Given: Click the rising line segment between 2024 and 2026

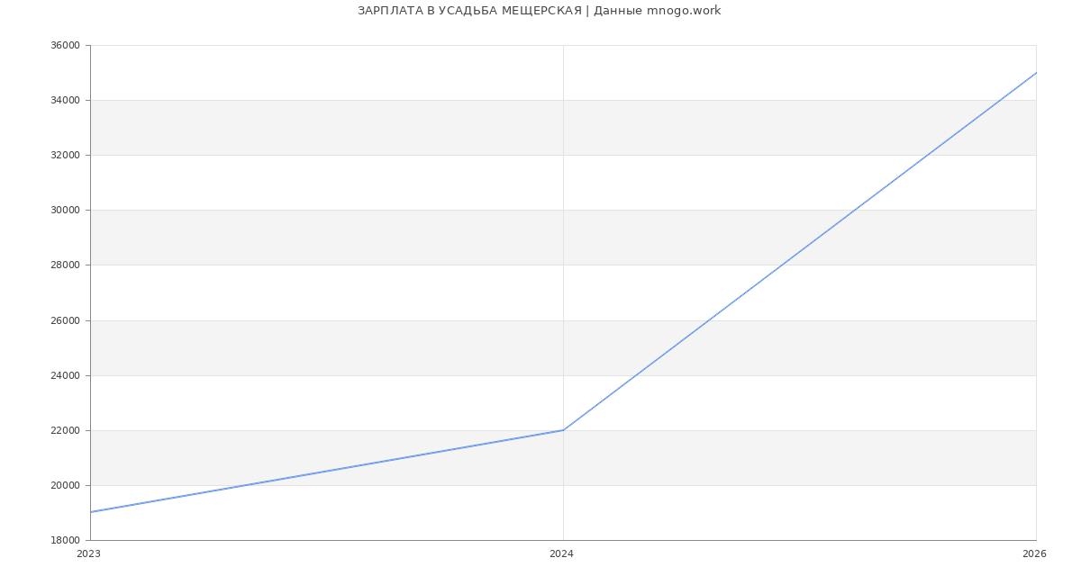Looking at the screenshot, I should (x=800, y=251).
